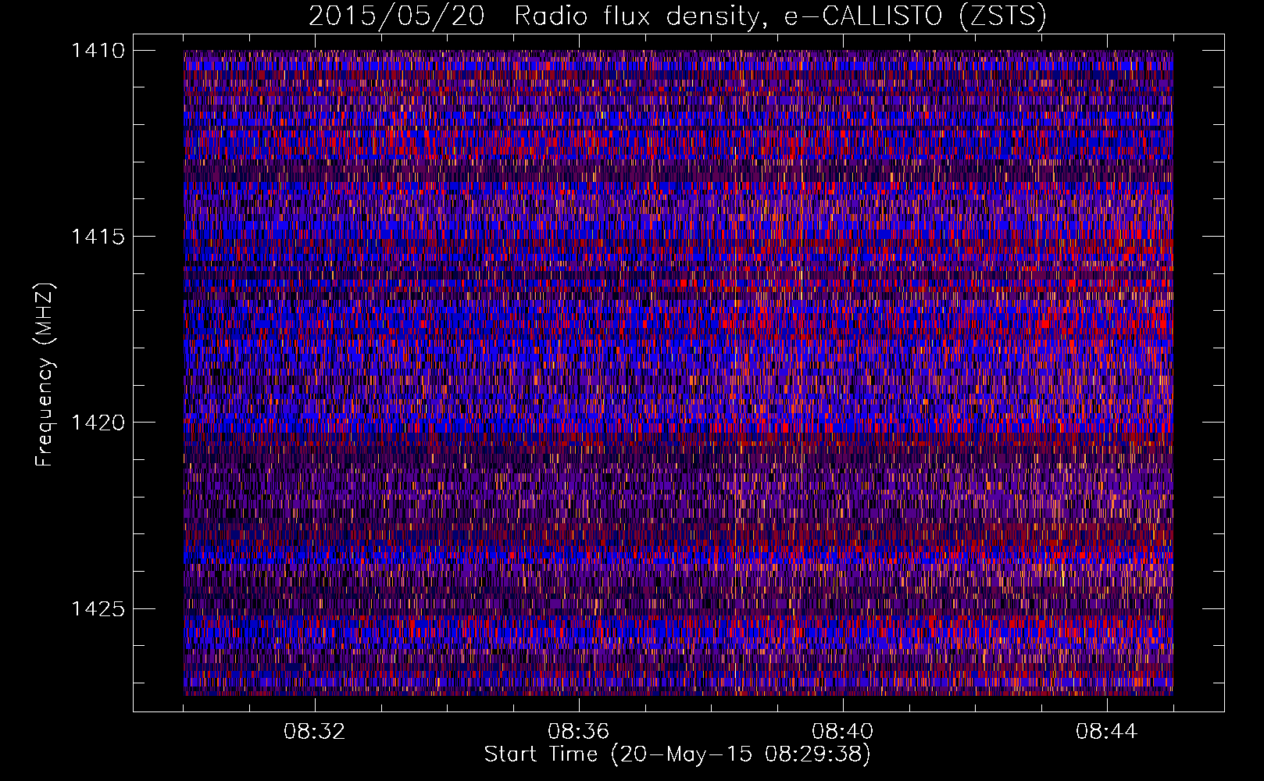Click inside the radio spectrogram image
Viewport: 1264px width, 781px height.
tap(678, 373)
